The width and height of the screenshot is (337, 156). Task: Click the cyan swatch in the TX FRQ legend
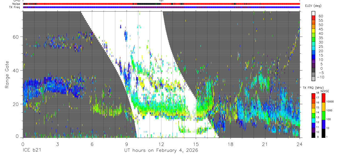point(313,121)
